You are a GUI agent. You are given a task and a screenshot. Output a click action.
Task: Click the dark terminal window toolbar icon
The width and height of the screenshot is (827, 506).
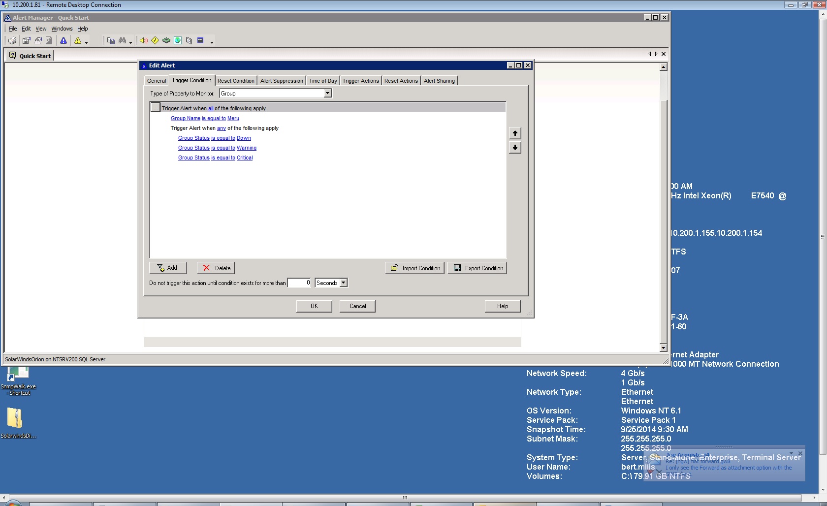tap(200, 40)
